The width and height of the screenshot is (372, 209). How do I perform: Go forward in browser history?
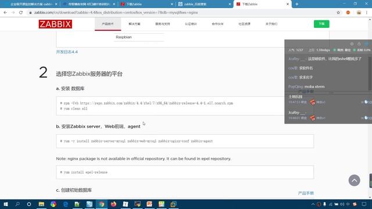click(x=13, y=13)
